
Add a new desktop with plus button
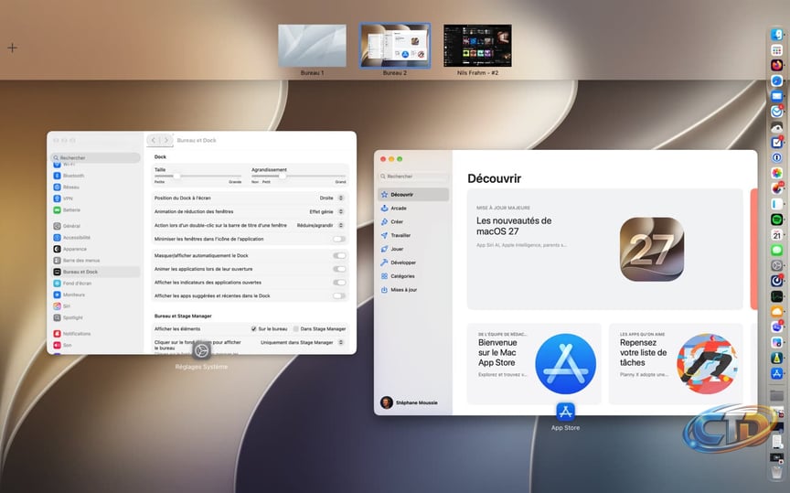13,48
